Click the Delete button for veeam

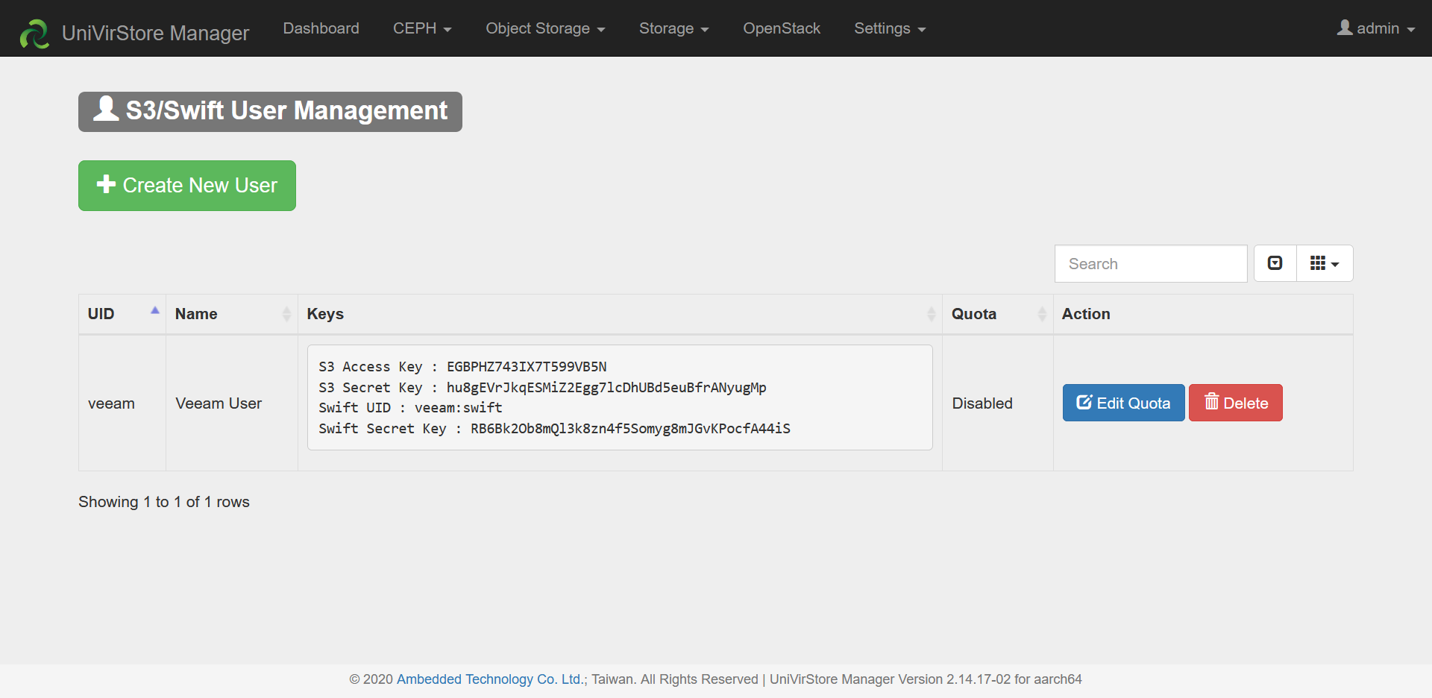[1236, 403]
